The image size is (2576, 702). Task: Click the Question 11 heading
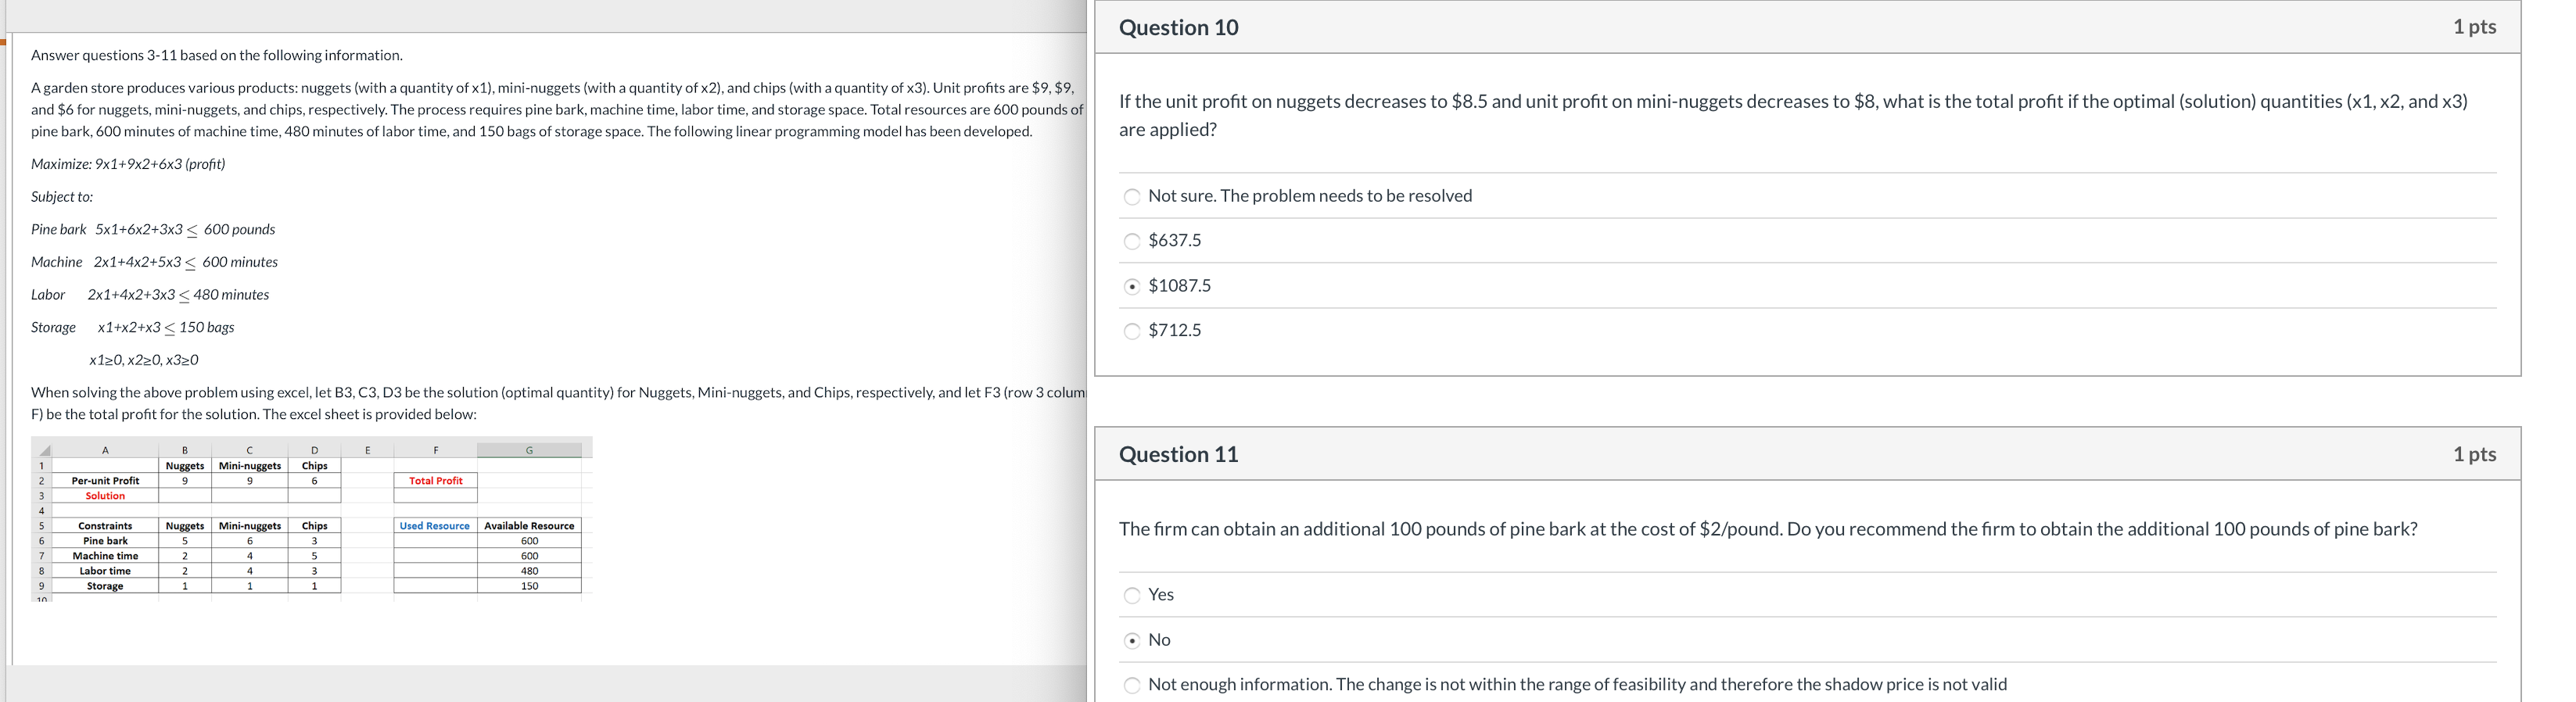tap(1178, 454)
